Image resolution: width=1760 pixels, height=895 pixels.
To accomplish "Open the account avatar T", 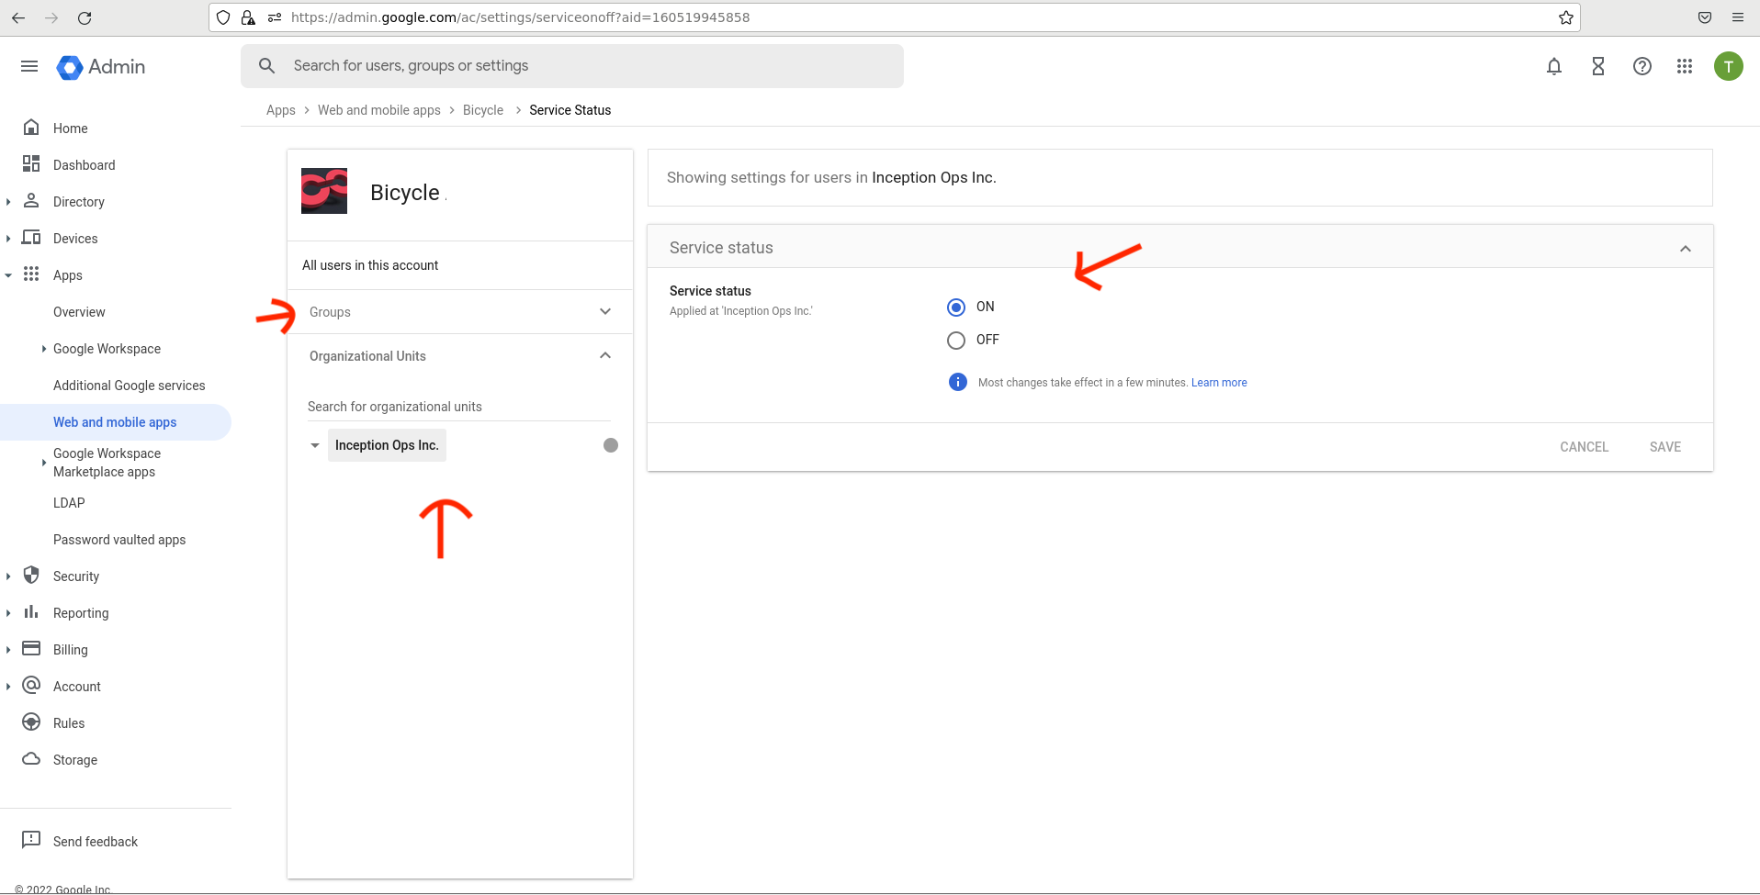I will pyautogui.click(x=1729, y=66).
